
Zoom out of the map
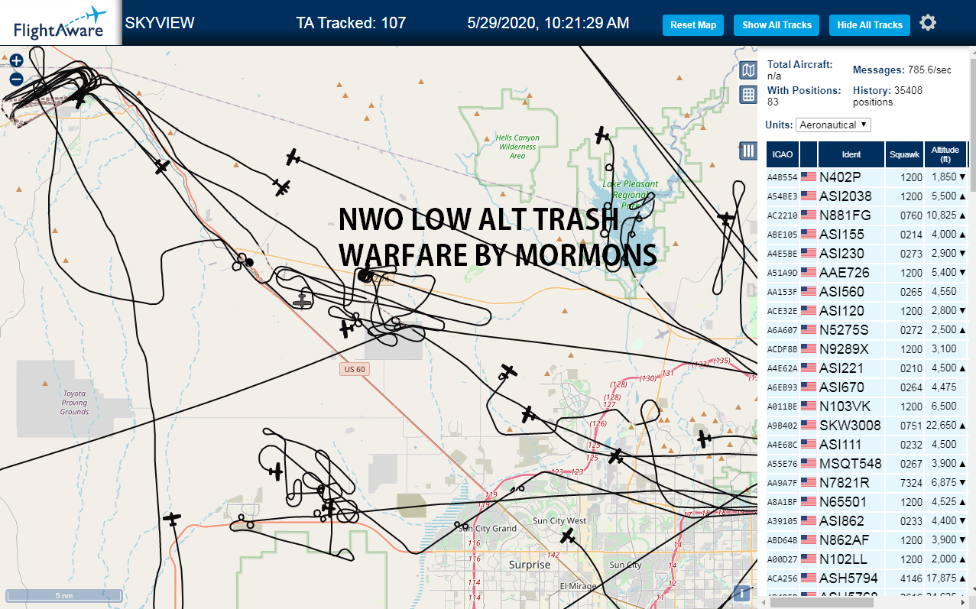[x=16, y=79]
